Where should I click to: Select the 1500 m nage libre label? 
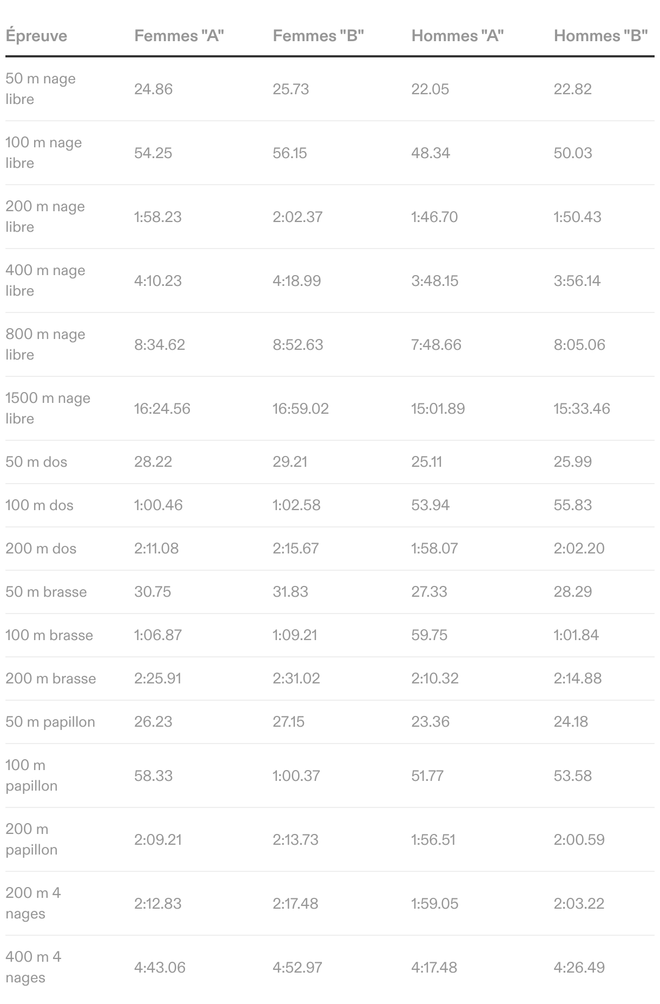[48, 408]
